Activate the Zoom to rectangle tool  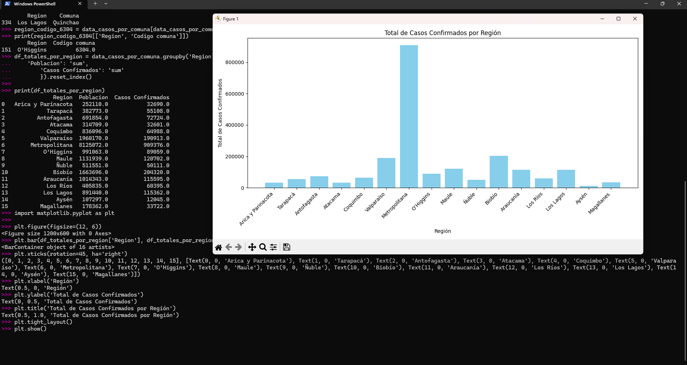pyautogui.click(x=263, y=247)
